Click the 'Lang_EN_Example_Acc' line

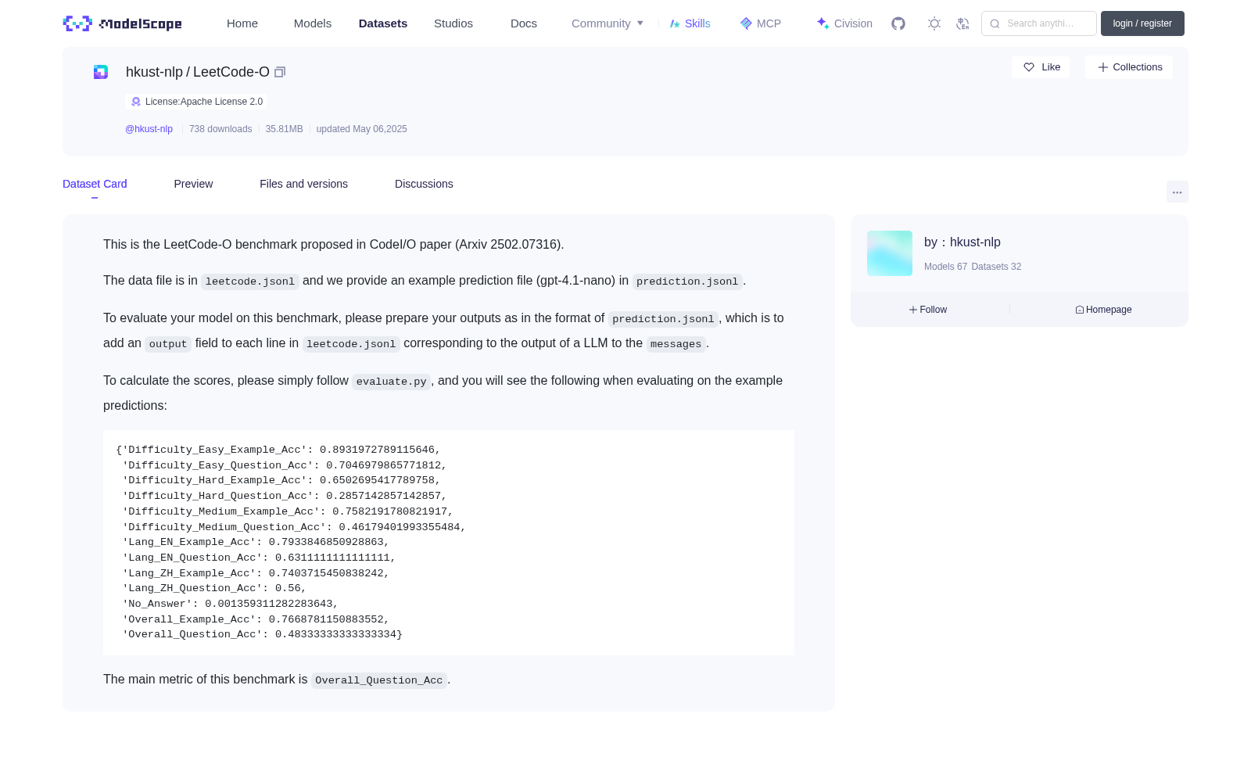click(256, 542)
